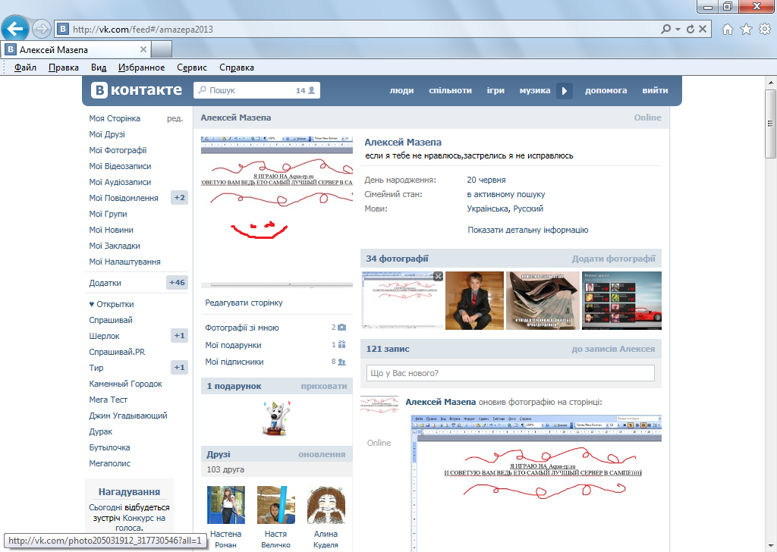Click the Що у Вас нового? post field
Viewport: 777px width, 552px height.
pyautogui.click(x=511, y=373)
